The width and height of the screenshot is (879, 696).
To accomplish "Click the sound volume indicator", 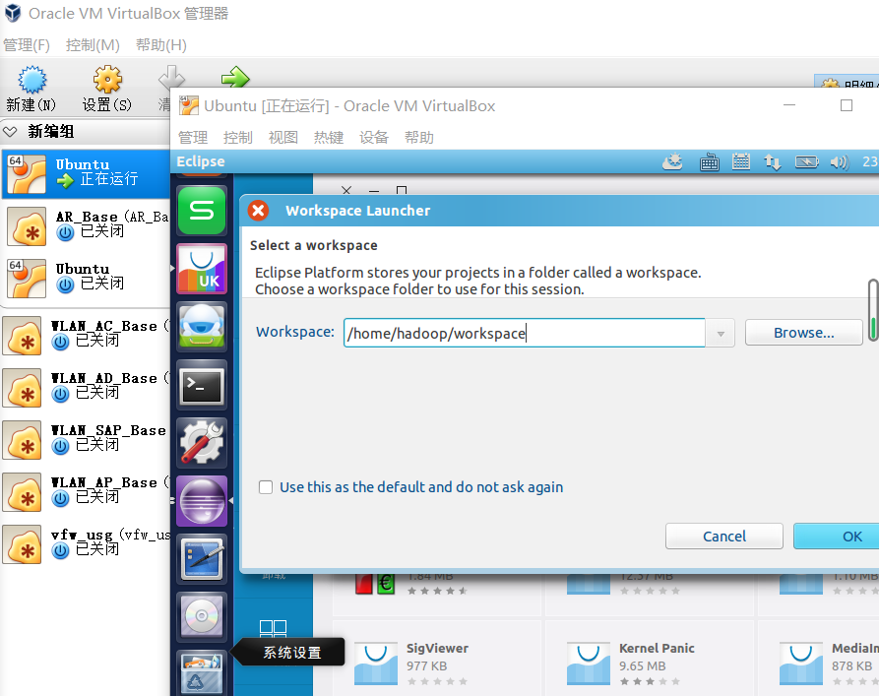I will [x=840, y=162].
